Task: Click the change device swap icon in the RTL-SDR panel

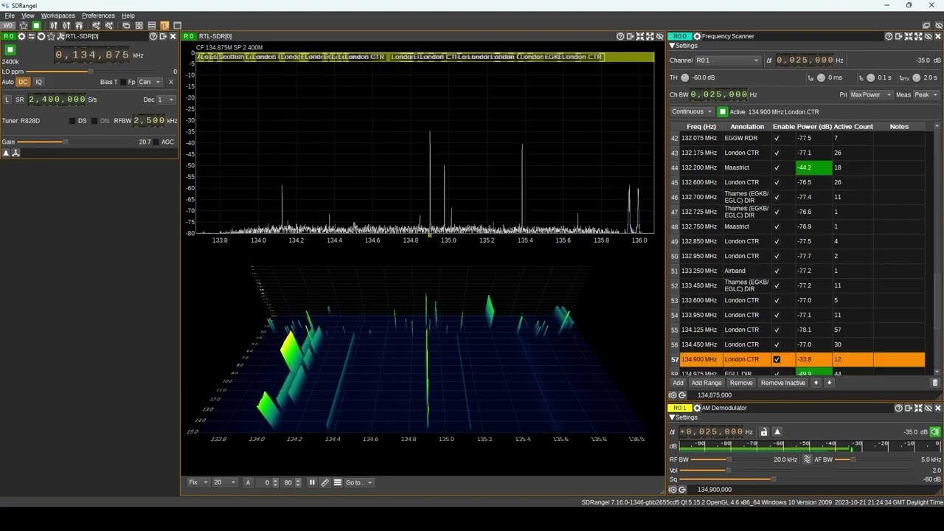Action: point(31,36)
